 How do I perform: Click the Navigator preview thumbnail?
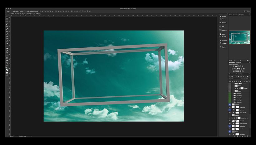point(239,37)
